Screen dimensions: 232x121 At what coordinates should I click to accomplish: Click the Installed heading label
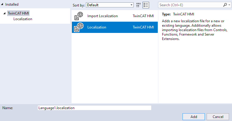[12, 4]
